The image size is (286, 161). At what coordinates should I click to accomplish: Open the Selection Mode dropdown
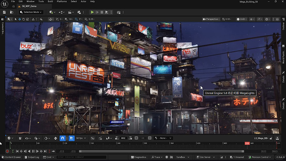(31, 12)
